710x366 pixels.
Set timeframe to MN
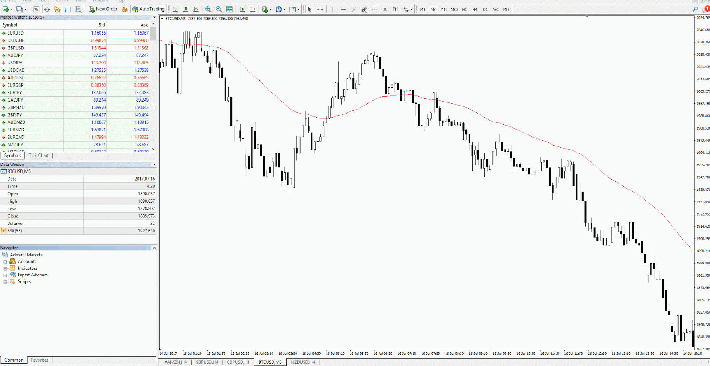point(506,9)
